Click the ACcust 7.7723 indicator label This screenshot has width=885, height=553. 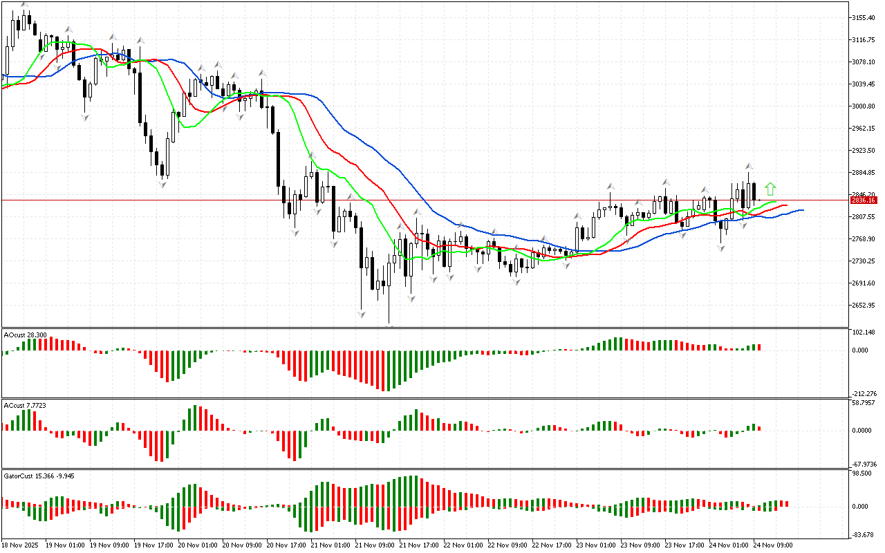tap(26, 405)
